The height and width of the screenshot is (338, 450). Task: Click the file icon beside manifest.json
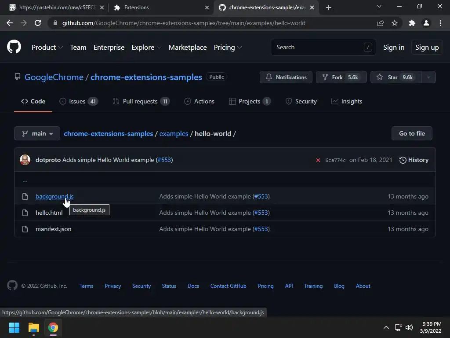[25, 229]
